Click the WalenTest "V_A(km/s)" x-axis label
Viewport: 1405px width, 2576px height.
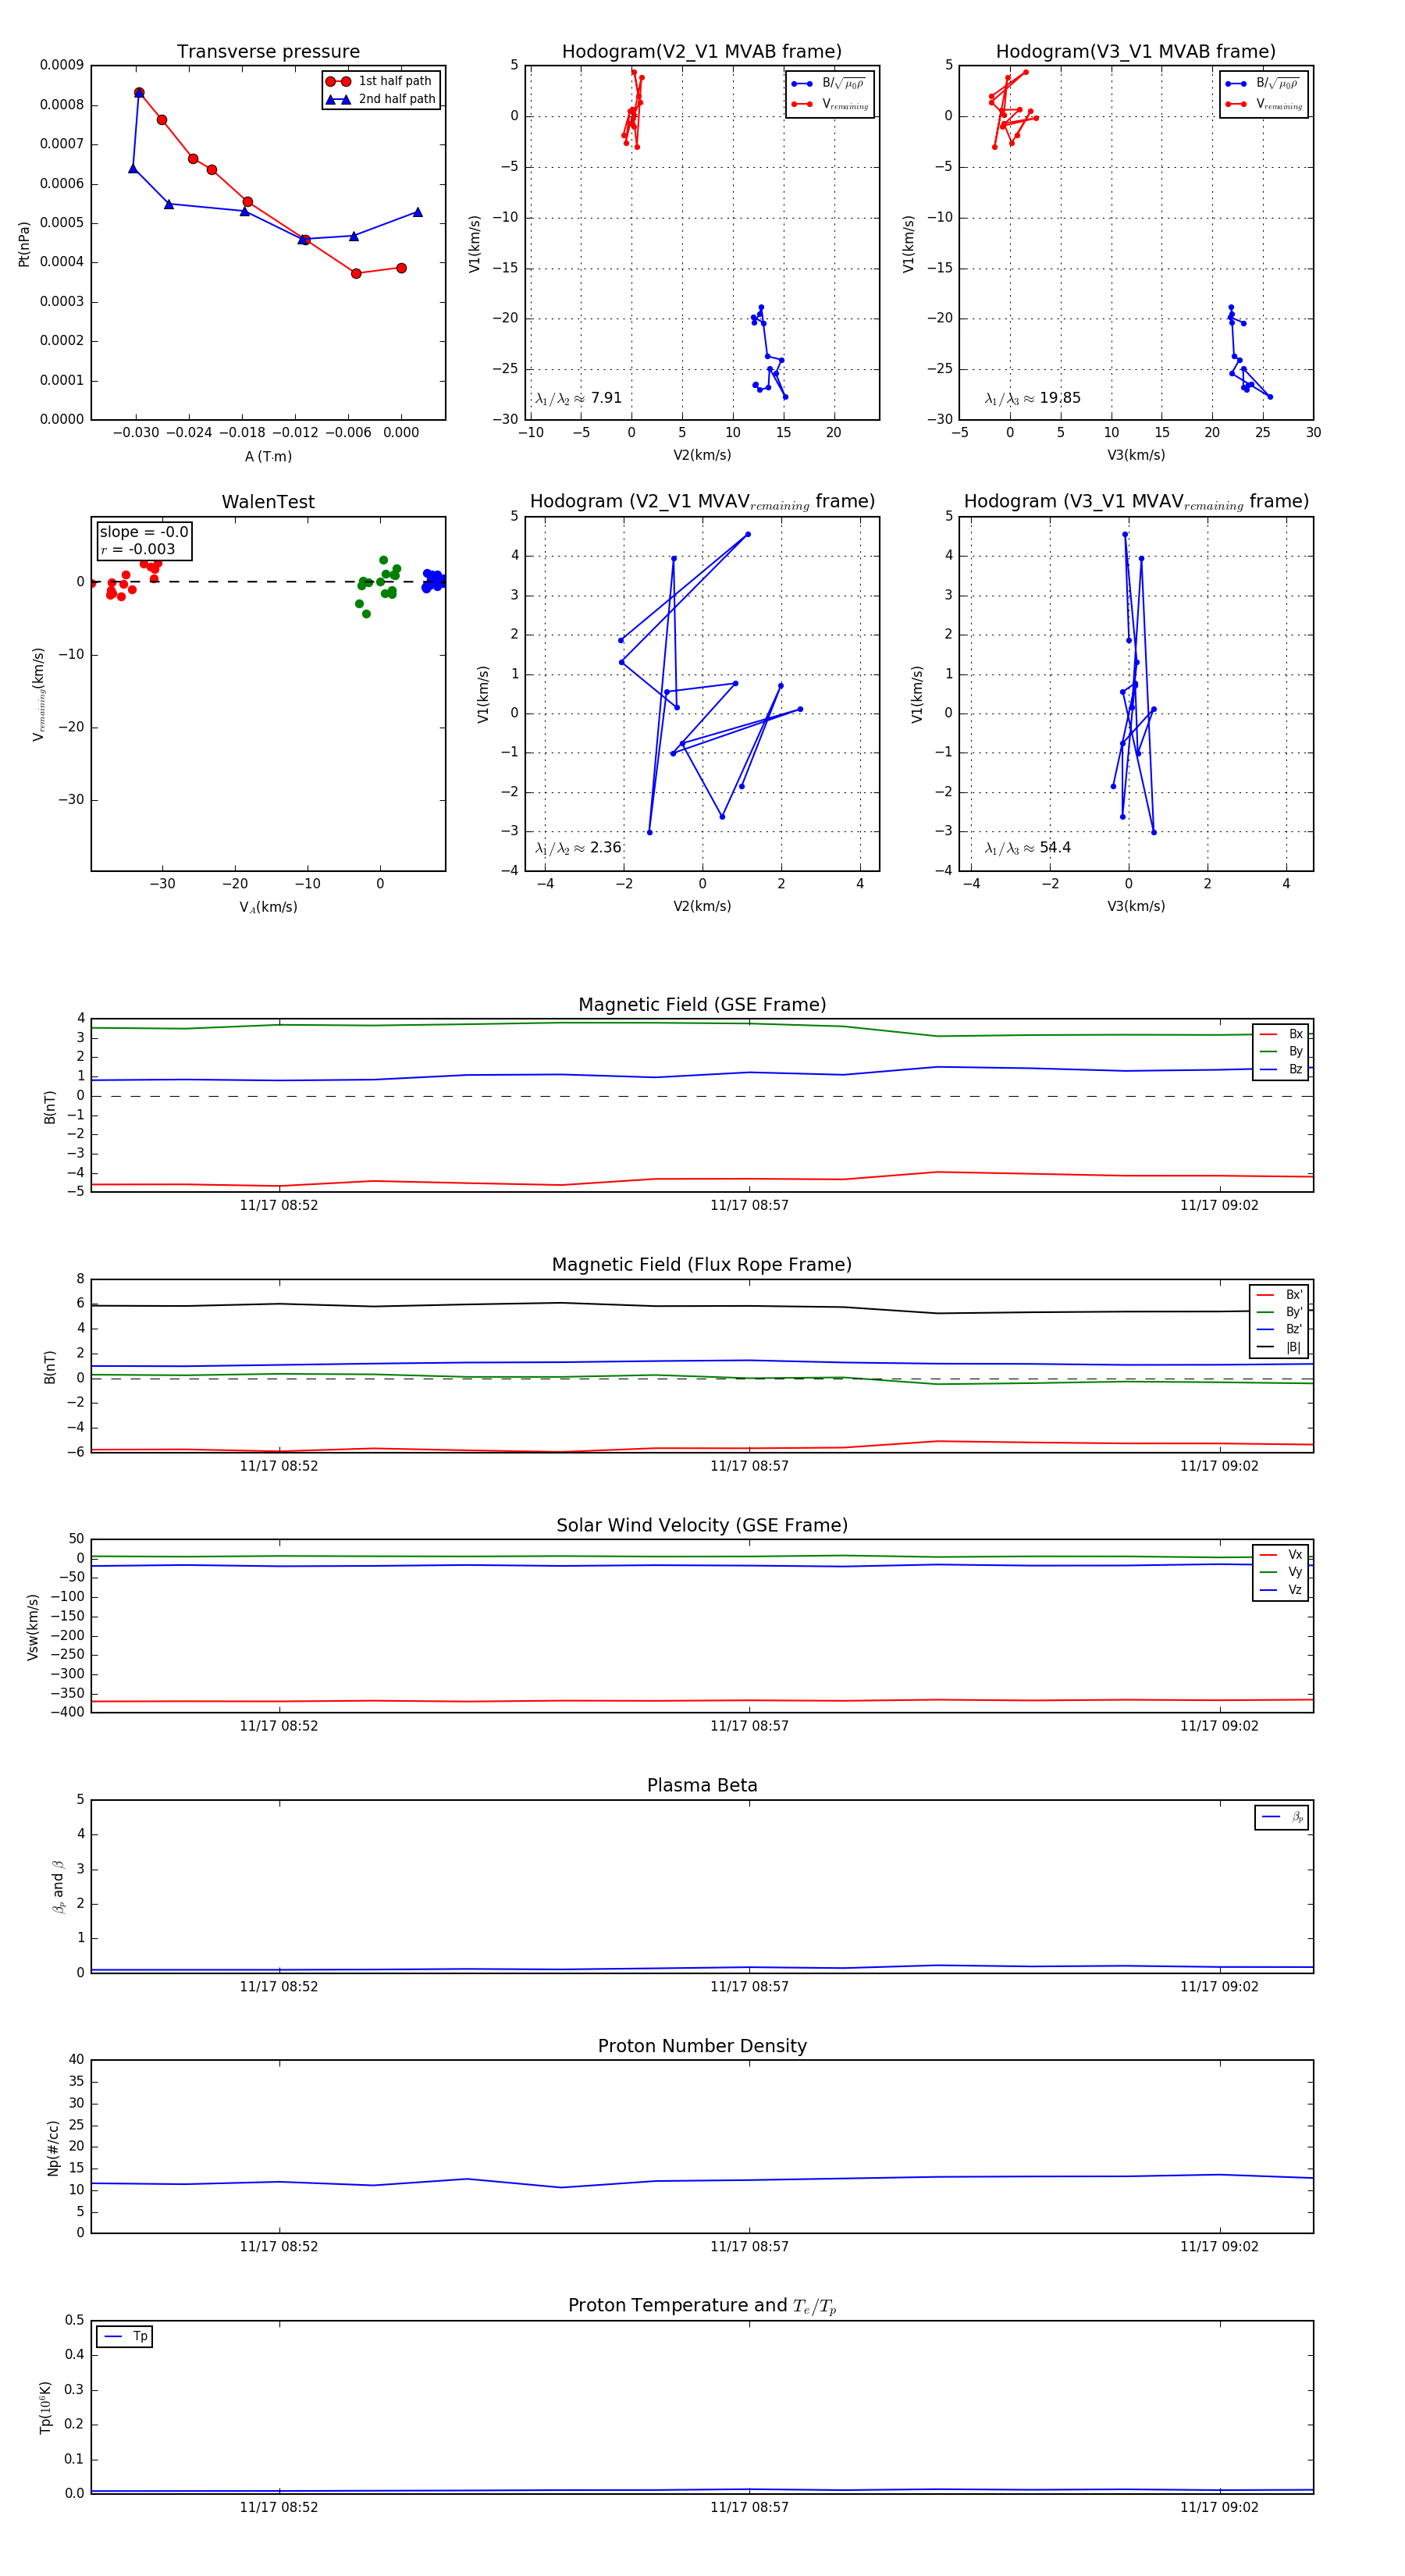(x=268, y=907)
